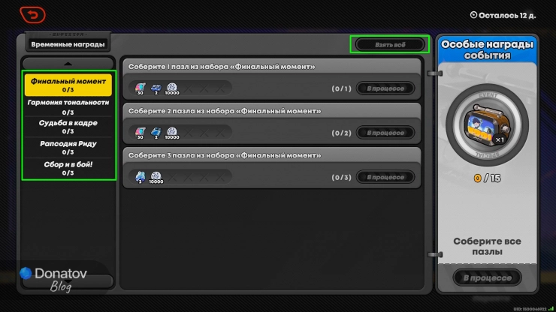Viewport: 556px width, 312px height.
Task: Click В процессе button for 1 пазл task
Action: tap(385, 88)
